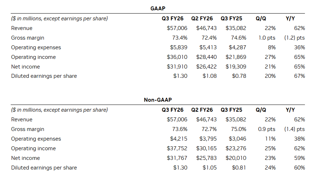Viewport: 311px width, 177px height.
Task: Select Non-GAAP net income 59% Y/Y cell
Action: pyautogui.click(x=299, y=158)
